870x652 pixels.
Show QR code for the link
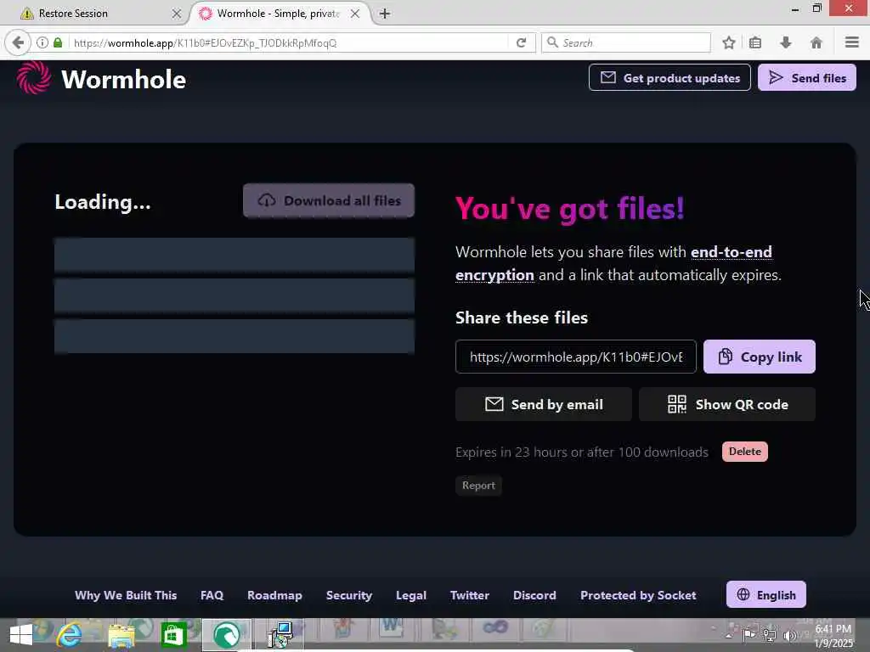[727, 404]
